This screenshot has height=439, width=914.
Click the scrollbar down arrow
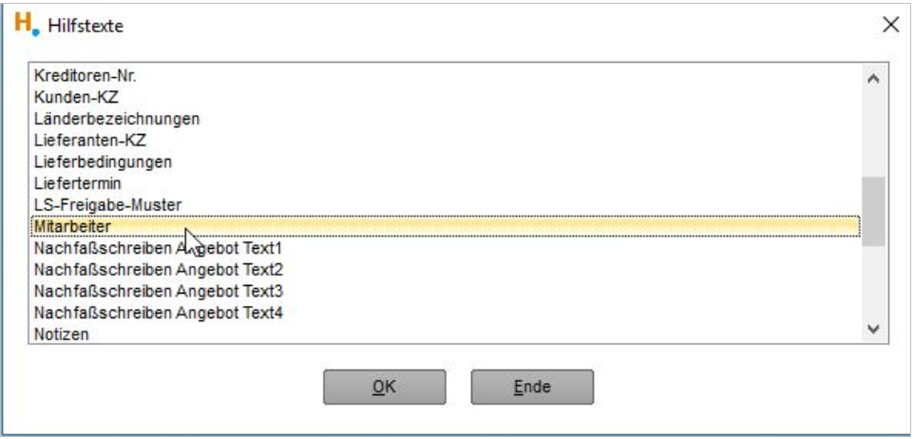click(x=873, y=330)
